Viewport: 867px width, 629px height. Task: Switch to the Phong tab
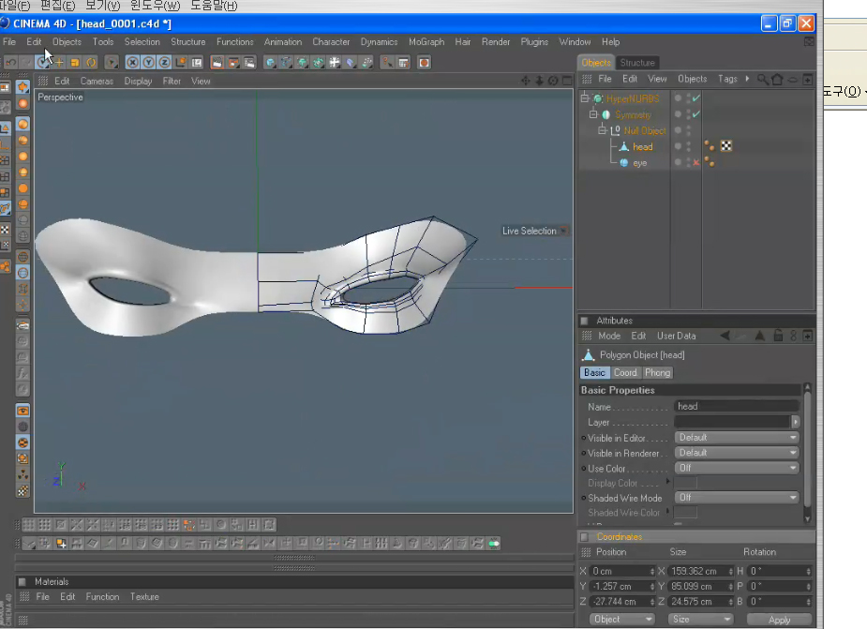coord(657,373)
